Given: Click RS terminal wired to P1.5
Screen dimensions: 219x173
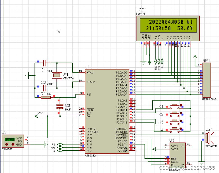Looking at the screenshot, I should 60,144.
